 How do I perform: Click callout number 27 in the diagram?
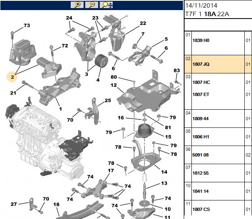[x=14, y=204]
